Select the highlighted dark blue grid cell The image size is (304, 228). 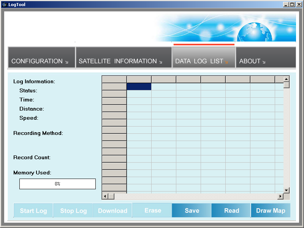[x=139, y=87]
